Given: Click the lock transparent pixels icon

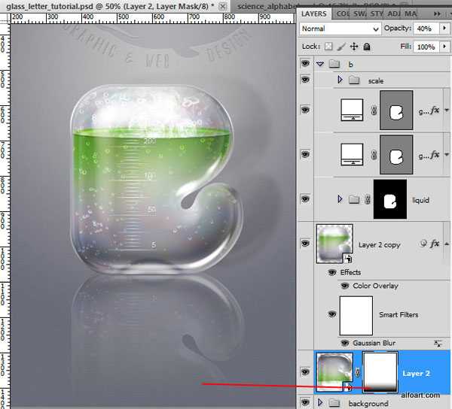Looking at the screenshot, I should tap(328, 47).
